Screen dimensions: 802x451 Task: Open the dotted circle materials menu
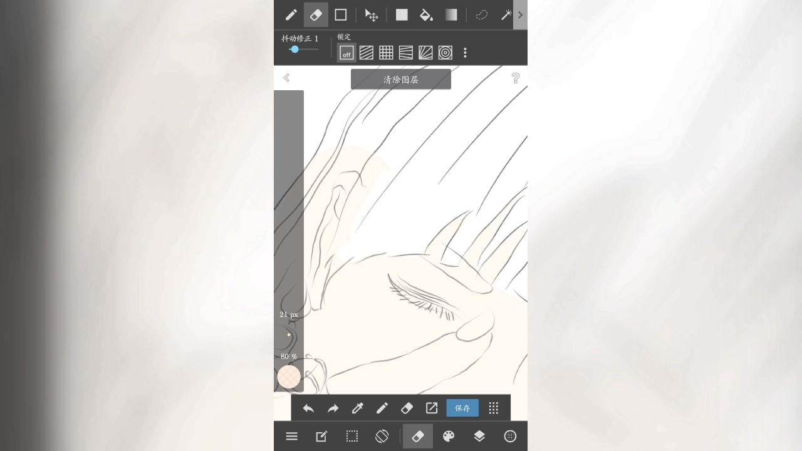(510, 437)
